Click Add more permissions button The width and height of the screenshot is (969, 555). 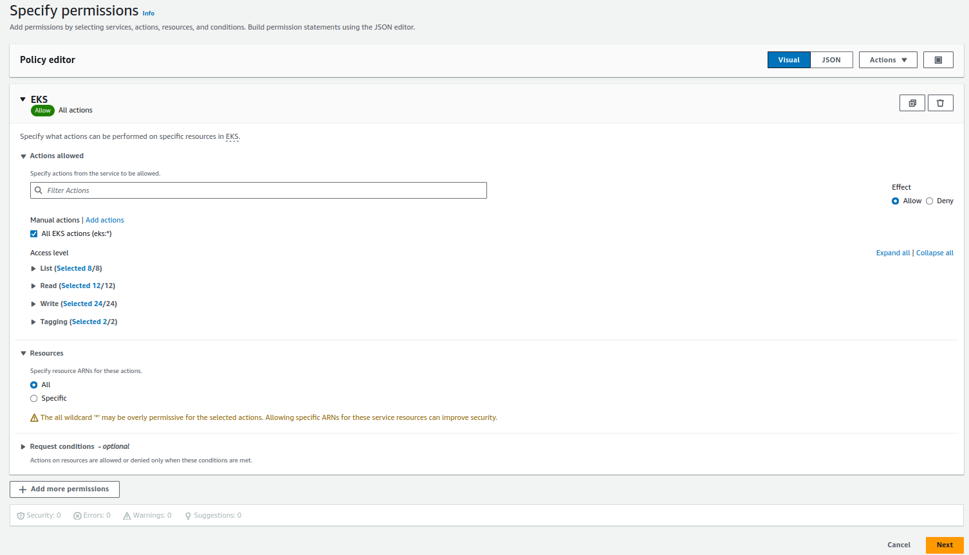(x=64, y=489)
